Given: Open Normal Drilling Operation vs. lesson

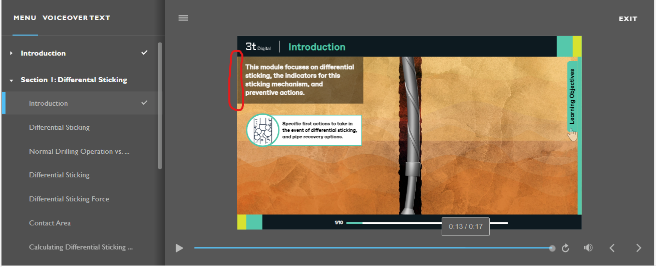Looking at the screenshot, I should coord(80,151).
